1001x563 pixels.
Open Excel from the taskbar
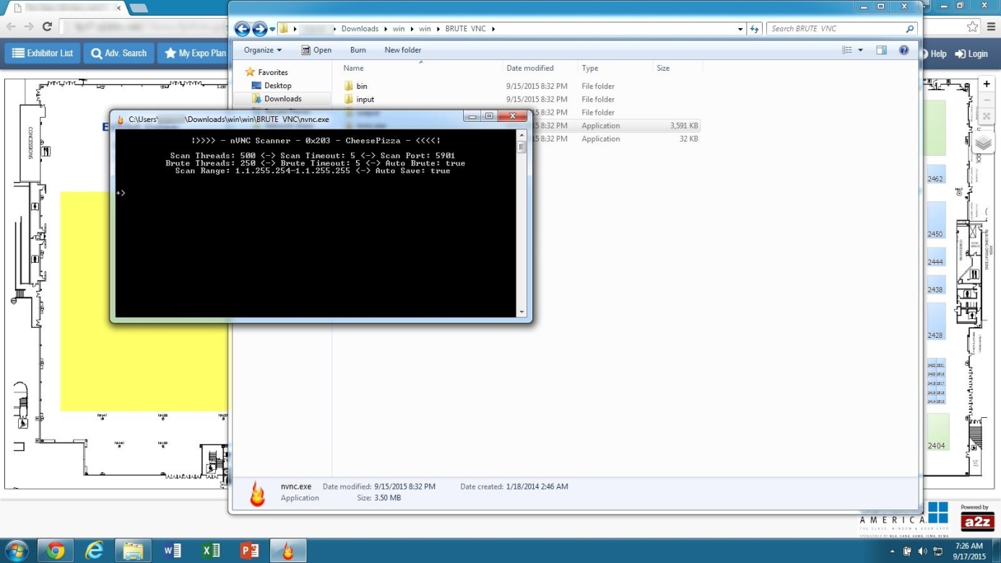tap(211, 551)
